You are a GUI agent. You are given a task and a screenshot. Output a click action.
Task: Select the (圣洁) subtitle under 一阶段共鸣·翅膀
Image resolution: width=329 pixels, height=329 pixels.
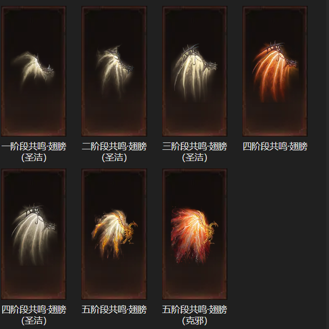(x=34, y=157)
